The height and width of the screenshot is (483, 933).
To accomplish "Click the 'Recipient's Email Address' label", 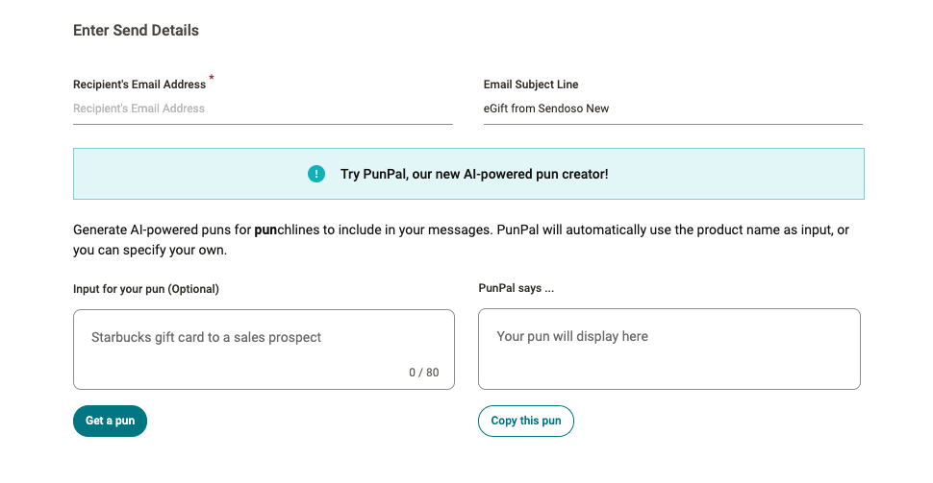I will point(139,85).
